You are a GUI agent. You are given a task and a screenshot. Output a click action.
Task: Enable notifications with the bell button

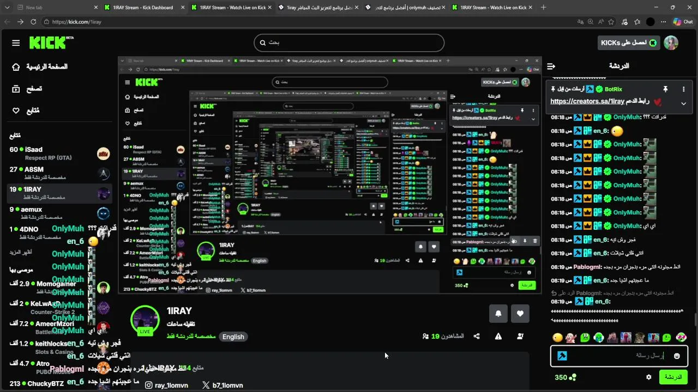coord(498,314)
